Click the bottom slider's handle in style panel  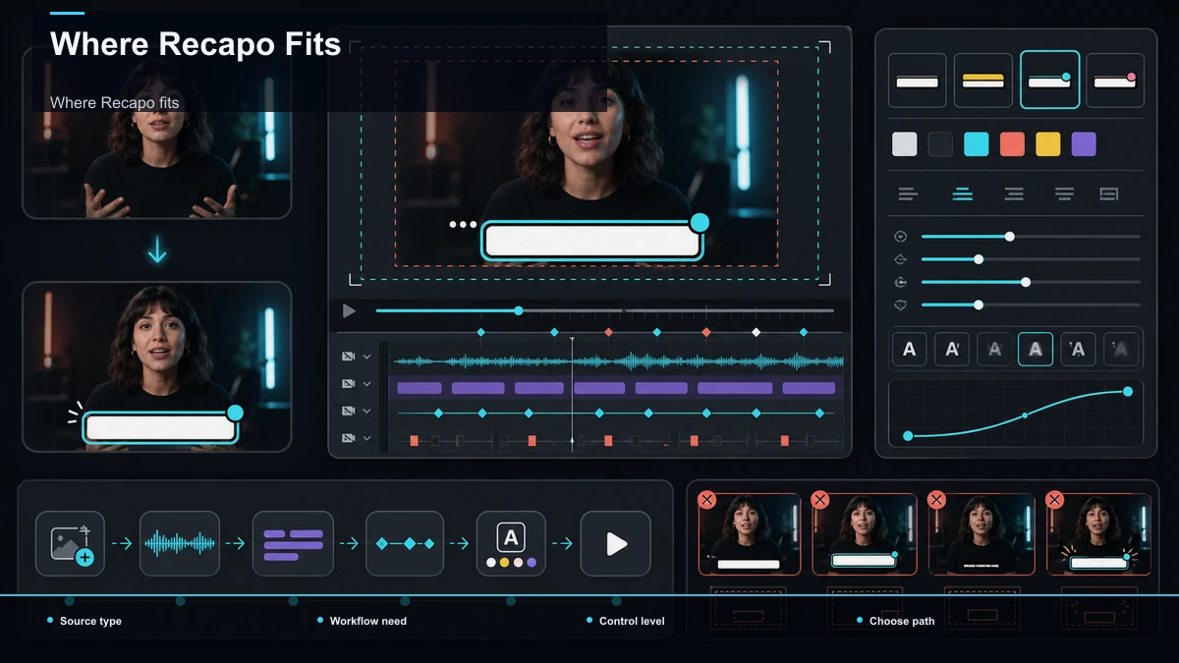(x=979, y=305)
